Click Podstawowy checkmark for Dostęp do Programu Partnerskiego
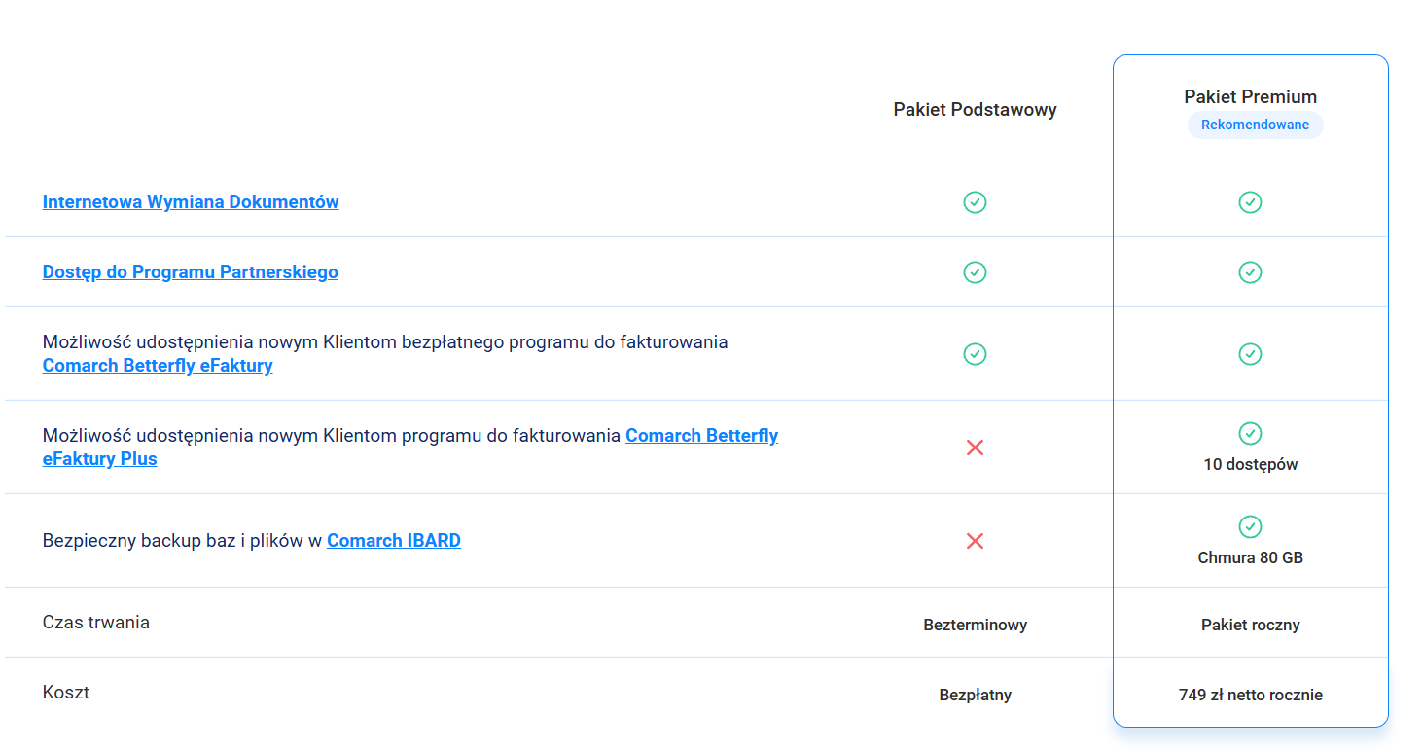1423x752 pixels. (975, 272)
